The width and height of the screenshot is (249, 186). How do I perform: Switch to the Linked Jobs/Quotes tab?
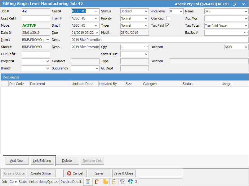click(x=43, y=182)
